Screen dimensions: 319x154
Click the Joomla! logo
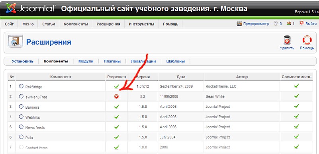pyautogui.click(x=30, y=8)
